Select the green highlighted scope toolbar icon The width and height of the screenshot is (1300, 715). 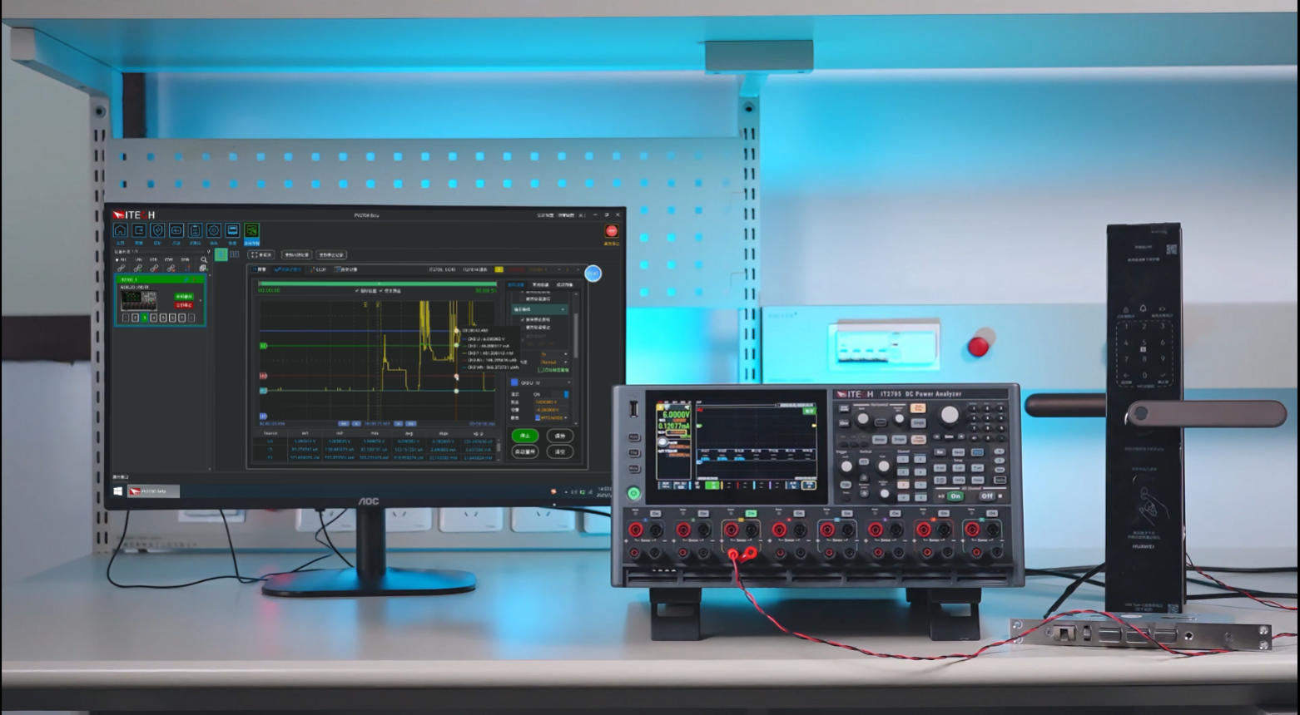point(251,230)
